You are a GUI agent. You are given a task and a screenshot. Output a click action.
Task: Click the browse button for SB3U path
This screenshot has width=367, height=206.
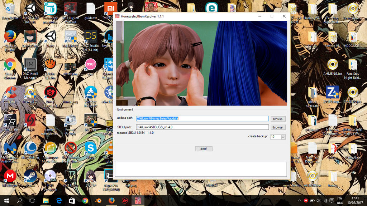coord(278,127)
